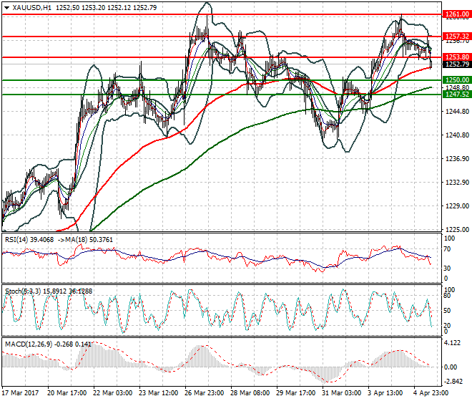Click the 20 Mar 17:00 time axis label
Viewport: 472px width, 401px height.
pyautogui.click(x=67, y=393)
